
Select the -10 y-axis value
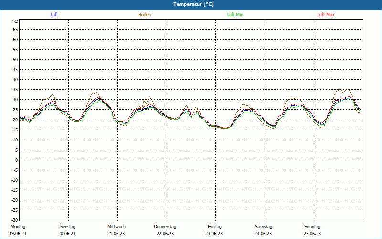click(15, 180)
